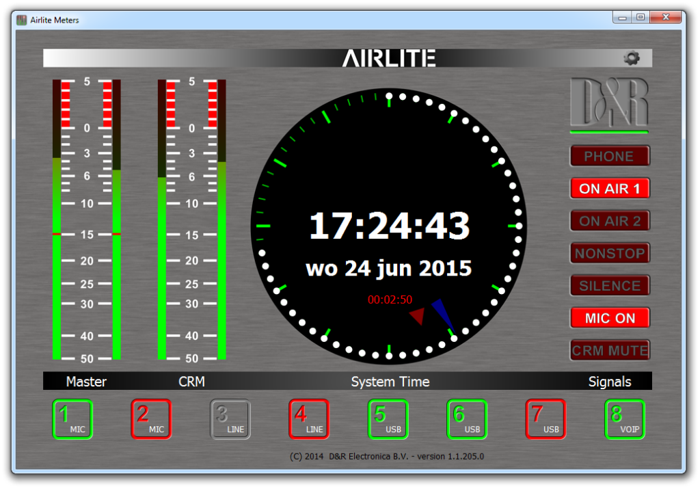700x489 pixels.
Task: Select channel 4 LINE indicator
Action: click(309, 419)
